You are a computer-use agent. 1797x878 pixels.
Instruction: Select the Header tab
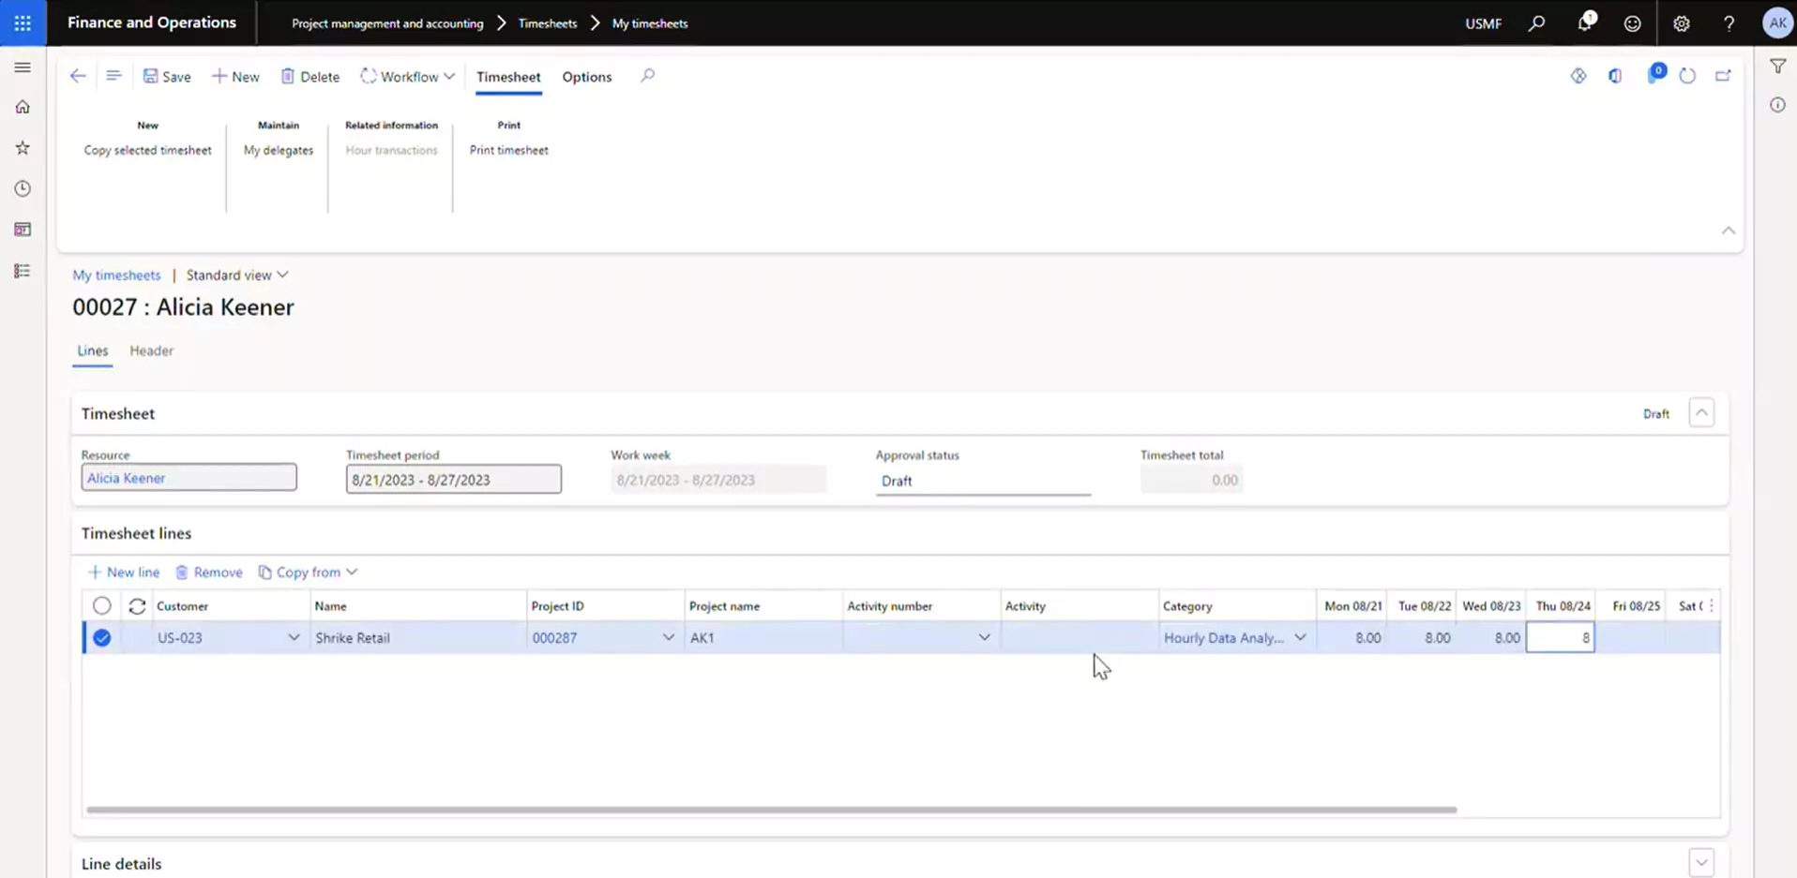pyautogui.click(x=151, y=350)
